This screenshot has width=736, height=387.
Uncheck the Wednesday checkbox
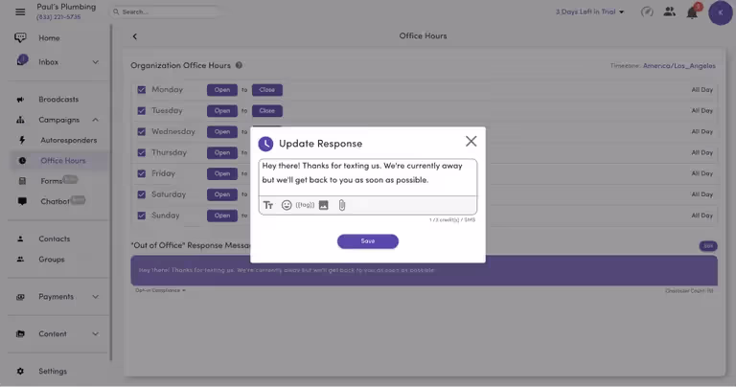tap(141, 132)
